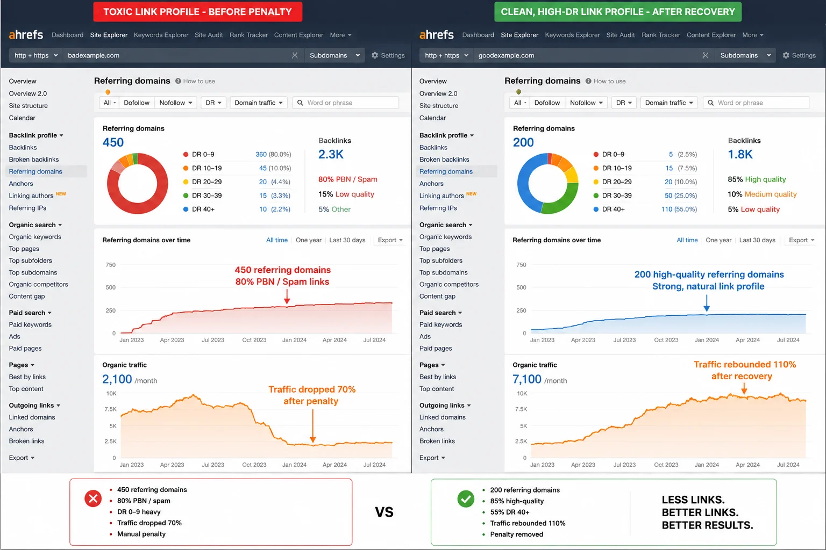826x550 pixels.
Task: Switch left referring domains chart to One year
Action: (x=309, y=240)
